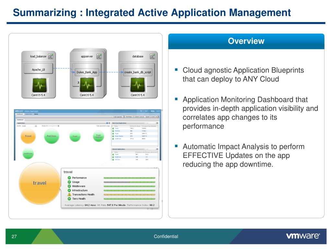Open the Sort By Health dropdown
Image resolution: width=332 pixels, height=249 pixels.
tap(29, 126)
